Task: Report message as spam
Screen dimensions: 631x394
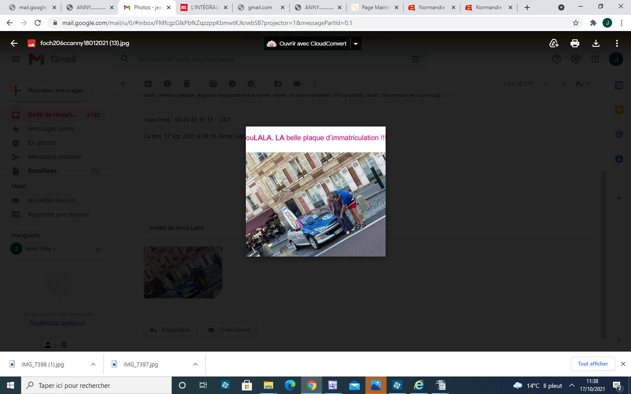Action: pos(167,84)
